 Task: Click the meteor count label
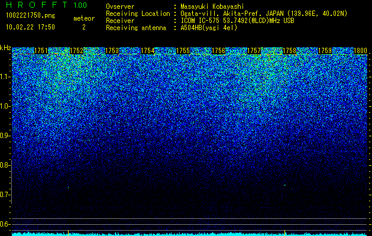[84, 18]
